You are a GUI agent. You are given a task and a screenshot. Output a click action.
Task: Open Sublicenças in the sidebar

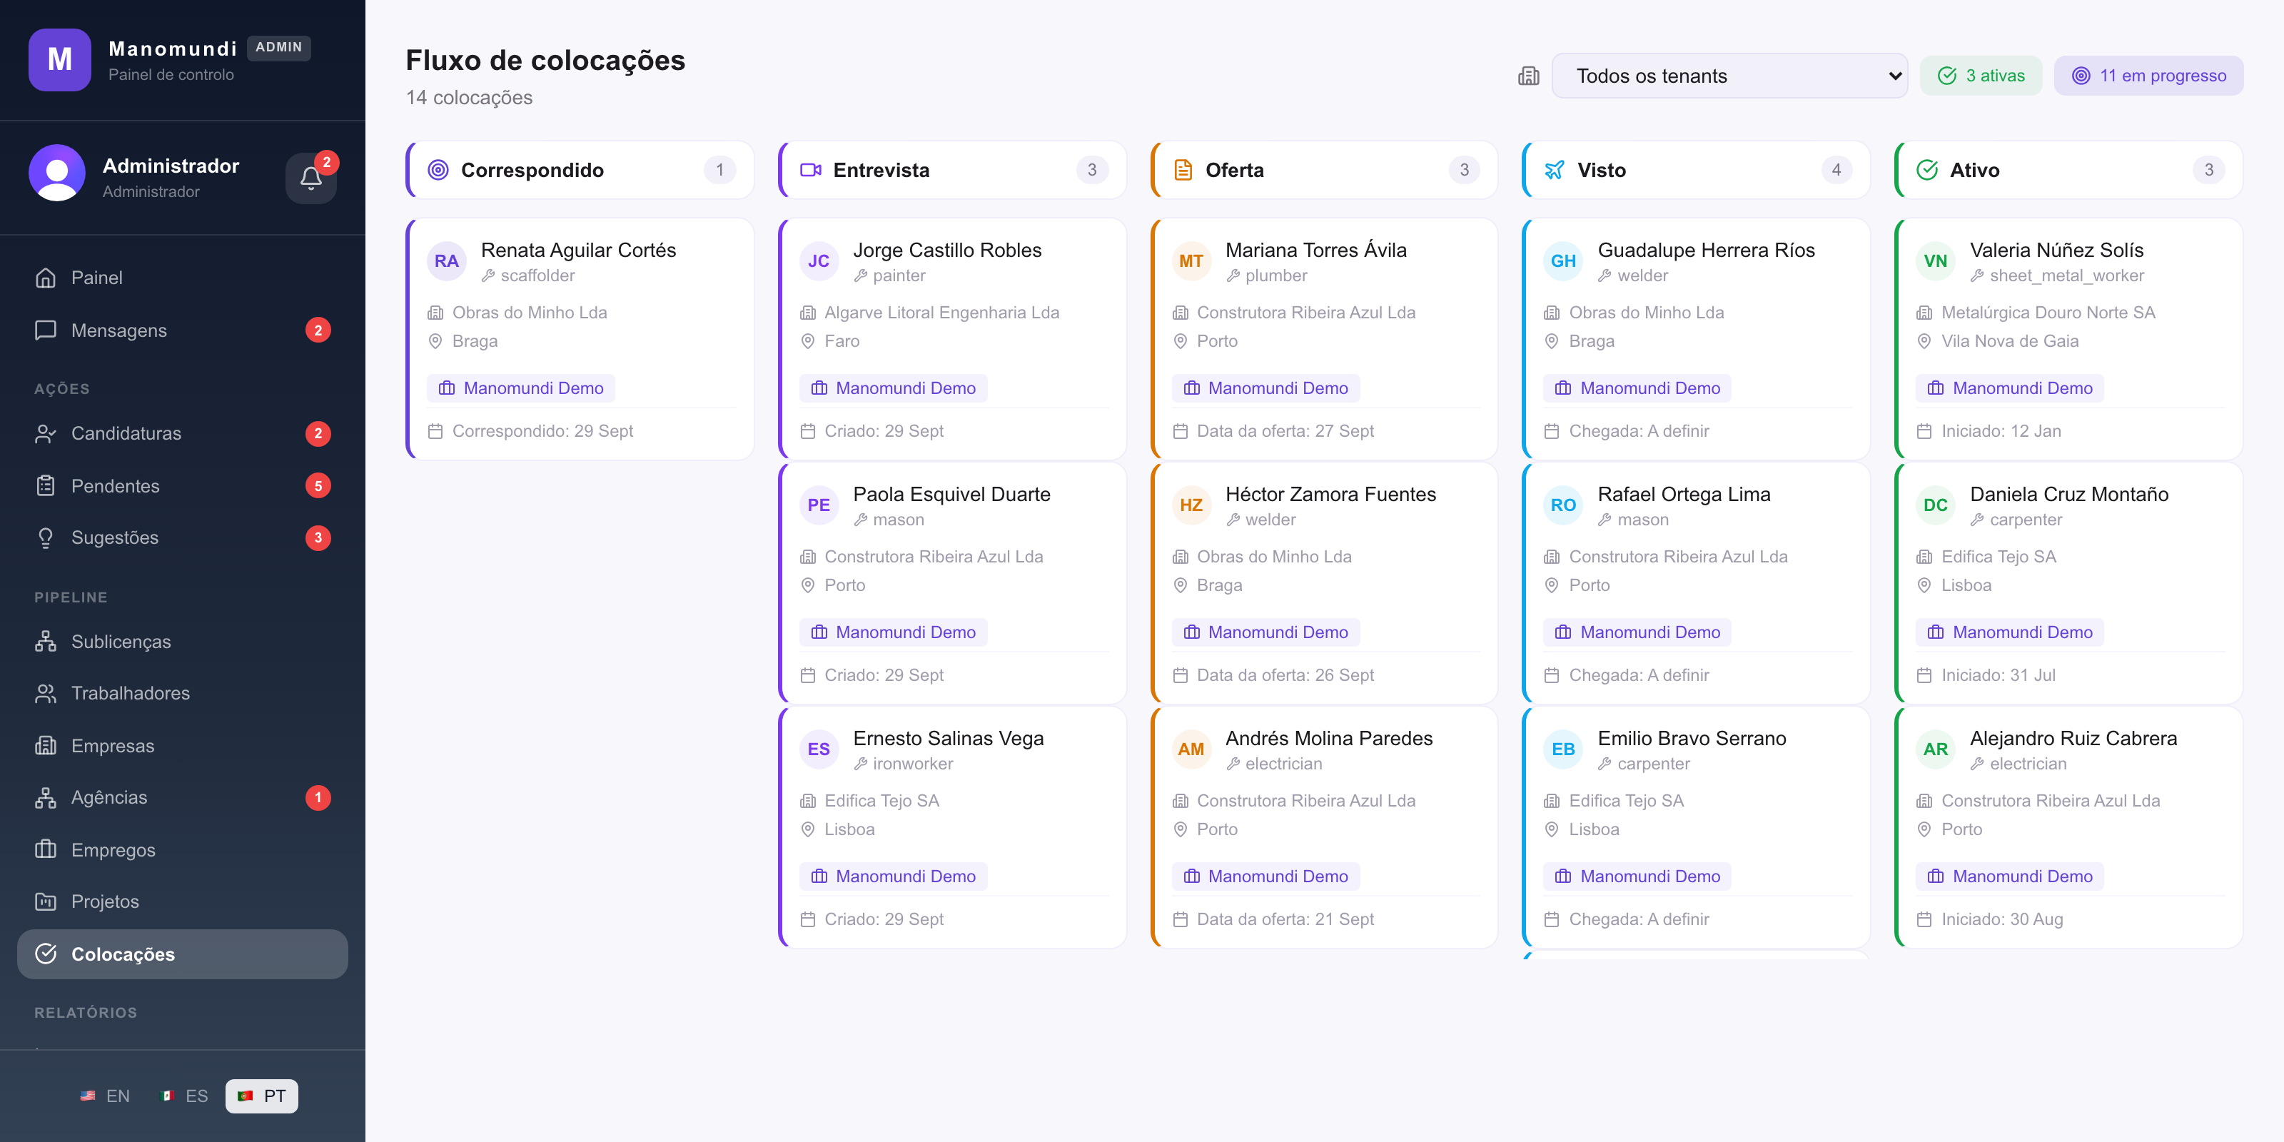coord(183,642)
